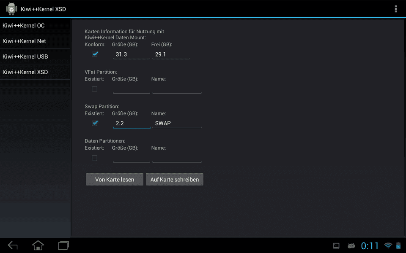Tap the Android app icon in title bar

(11, 9)
